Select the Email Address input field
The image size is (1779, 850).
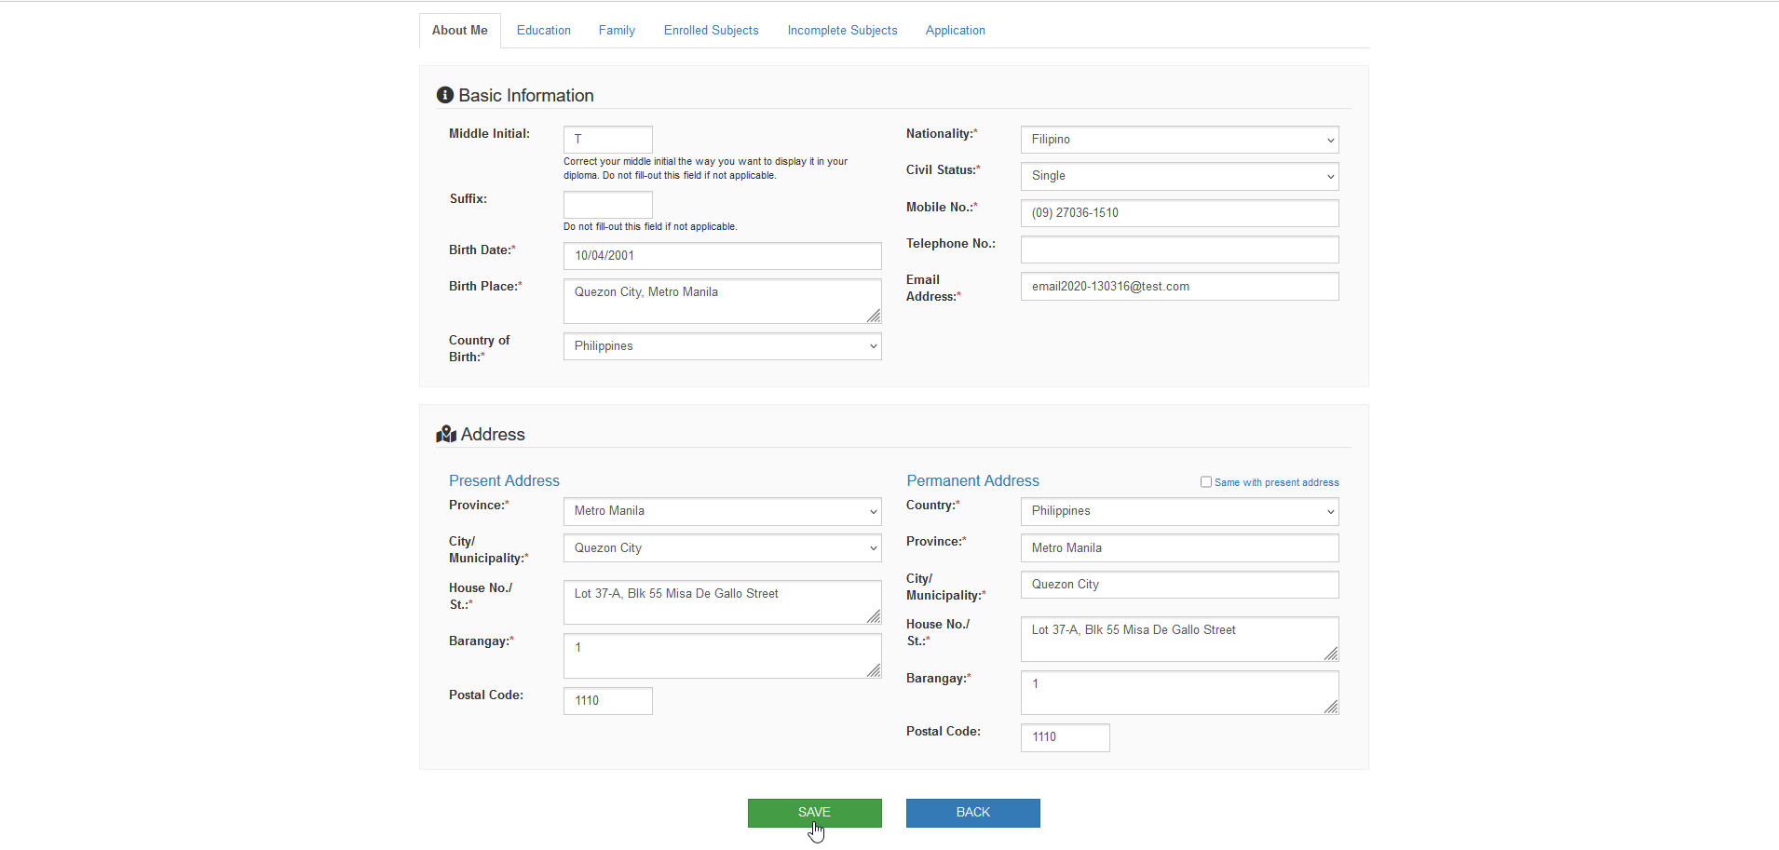point(1179,287)
